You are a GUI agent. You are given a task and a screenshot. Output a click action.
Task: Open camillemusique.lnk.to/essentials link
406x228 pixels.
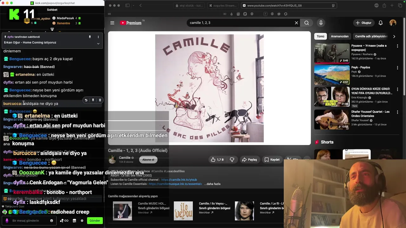coord(175,184)
